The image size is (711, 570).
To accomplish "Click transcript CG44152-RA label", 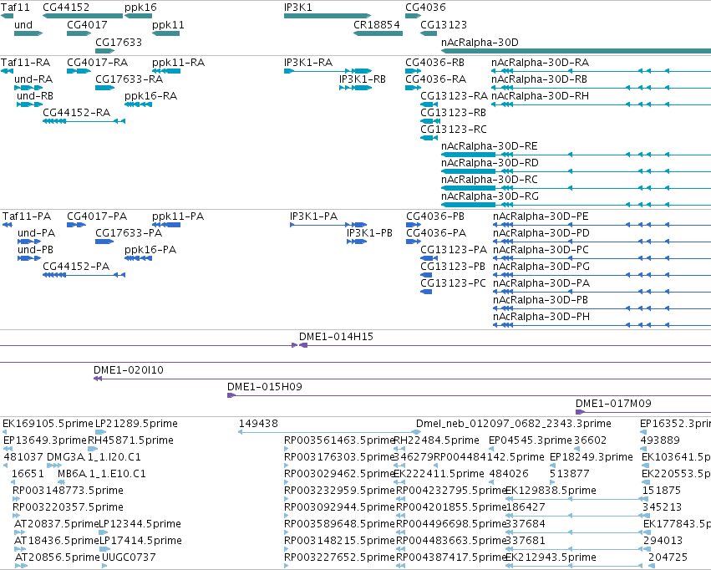I will [x=76, y=113].
